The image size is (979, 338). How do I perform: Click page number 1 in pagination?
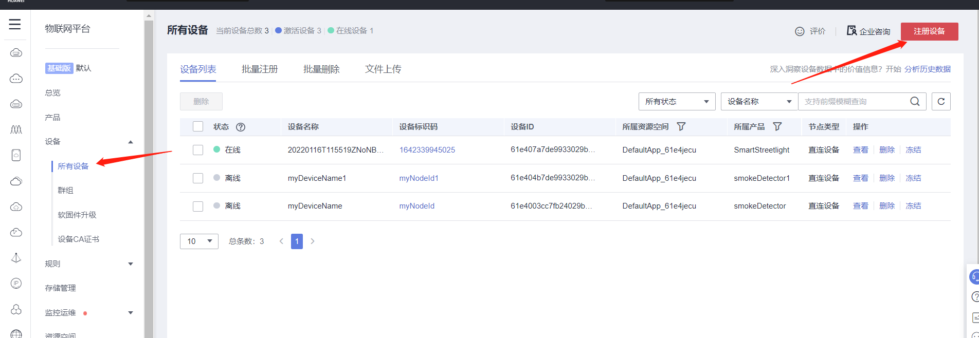297,241
